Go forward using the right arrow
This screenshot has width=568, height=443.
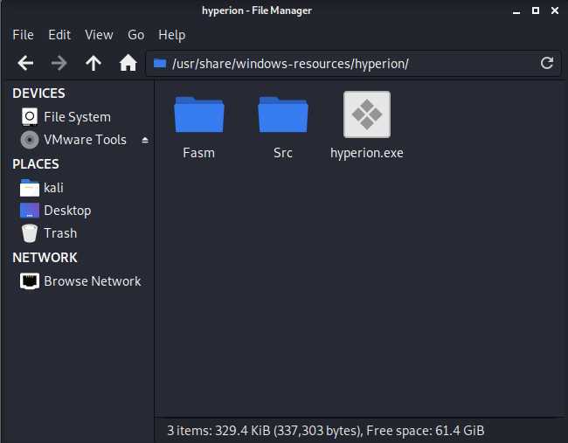click(59, 64)
